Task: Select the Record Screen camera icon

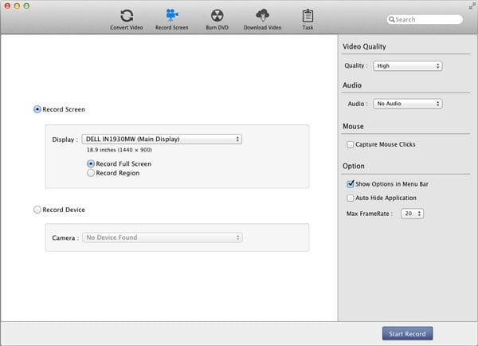Action: (x=172, y=15)
